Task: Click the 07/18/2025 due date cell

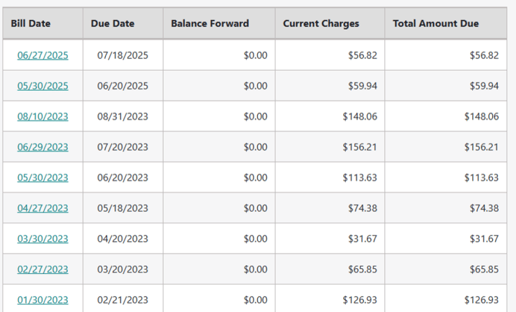Action: coord(123,55)
